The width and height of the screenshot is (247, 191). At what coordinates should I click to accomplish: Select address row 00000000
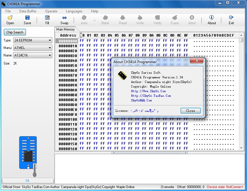(68, 41)
